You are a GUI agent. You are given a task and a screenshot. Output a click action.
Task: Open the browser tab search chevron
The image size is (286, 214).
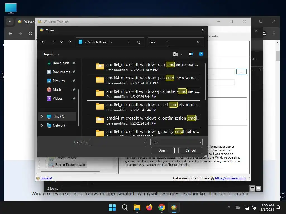click(10, 21)
